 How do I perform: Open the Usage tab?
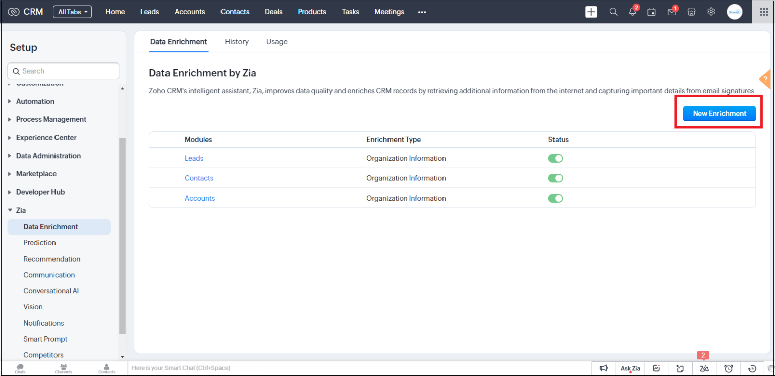pos(276,42)
